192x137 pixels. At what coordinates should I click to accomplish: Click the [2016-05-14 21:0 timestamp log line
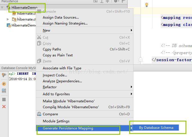coord(22,79)
